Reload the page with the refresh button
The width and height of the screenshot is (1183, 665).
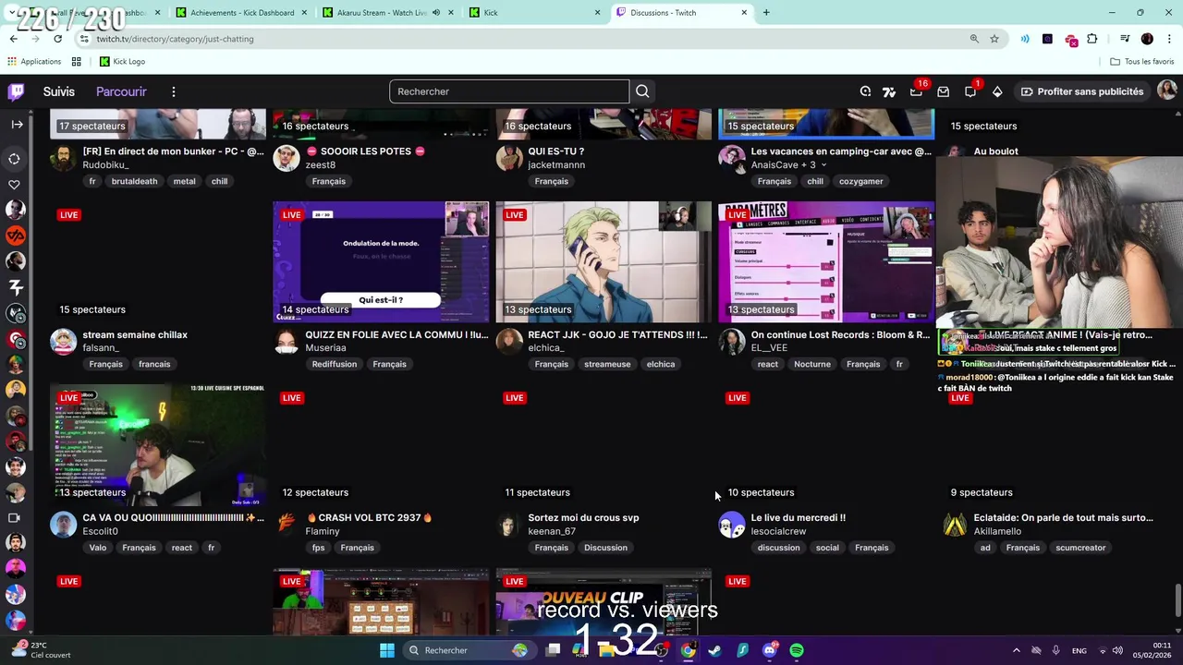click(x=57, y=39)
